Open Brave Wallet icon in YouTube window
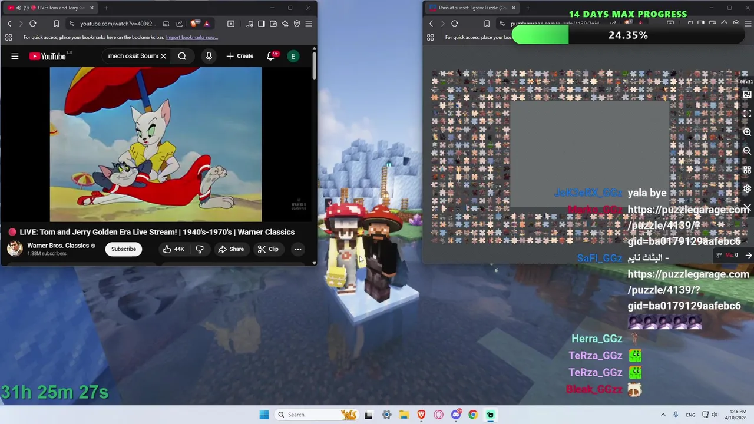Viewport: 754px width, 424px height. (x=273, y=24)
